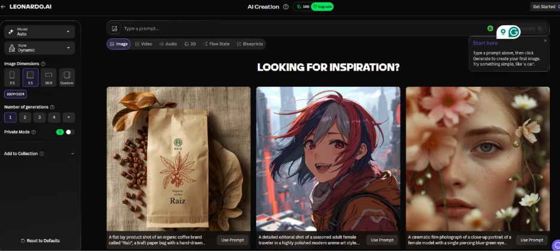Screen dimensions: 560x251
Task: Click the image upload icon in prompt bar
Action: point(115,29)
